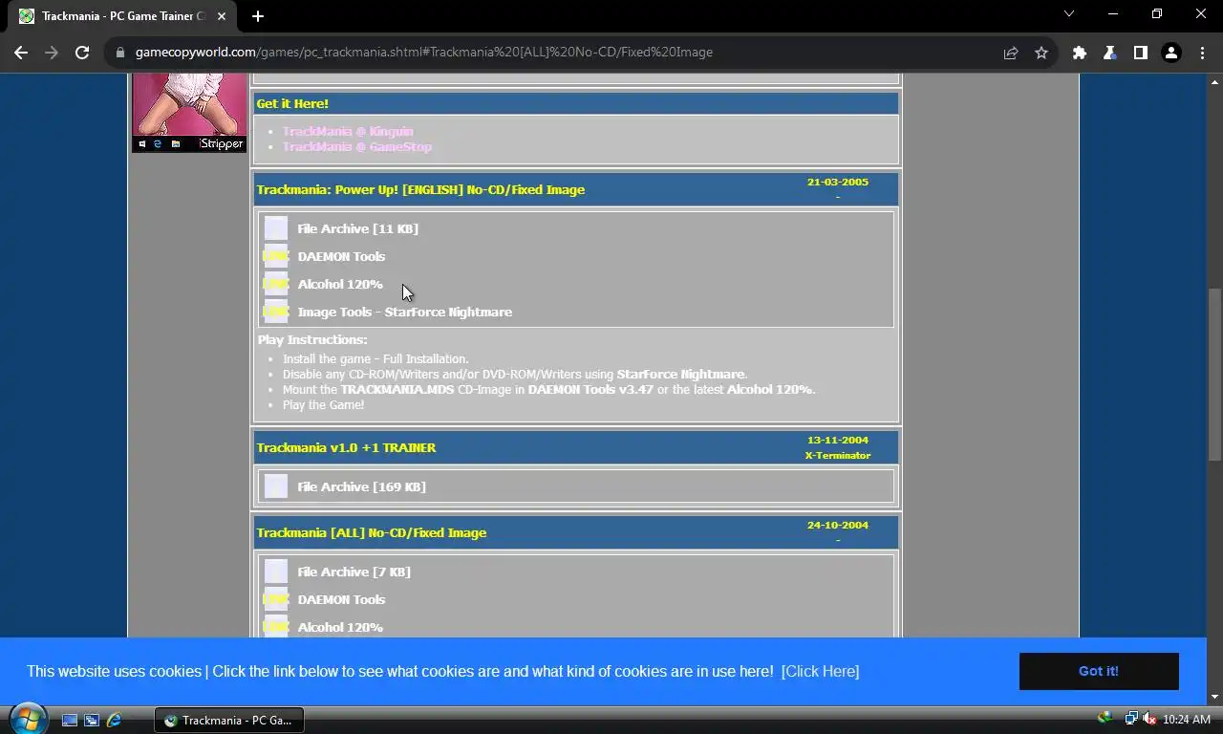Open DAEMON Tools link under Power Up! section
This screenshot has width=1223, height=734.
tap(341, 256)
